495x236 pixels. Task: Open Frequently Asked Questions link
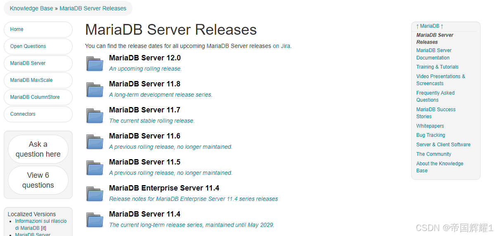tap(435, 96)
